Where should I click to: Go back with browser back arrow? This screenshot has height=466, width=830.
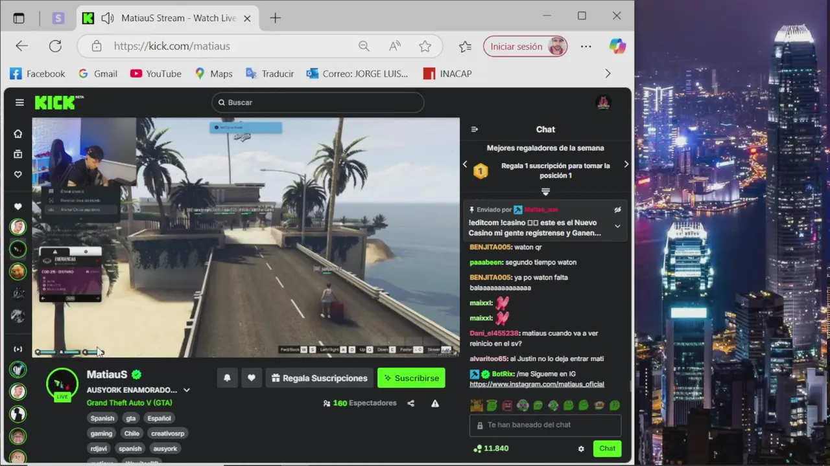click(x=22, y=46)
